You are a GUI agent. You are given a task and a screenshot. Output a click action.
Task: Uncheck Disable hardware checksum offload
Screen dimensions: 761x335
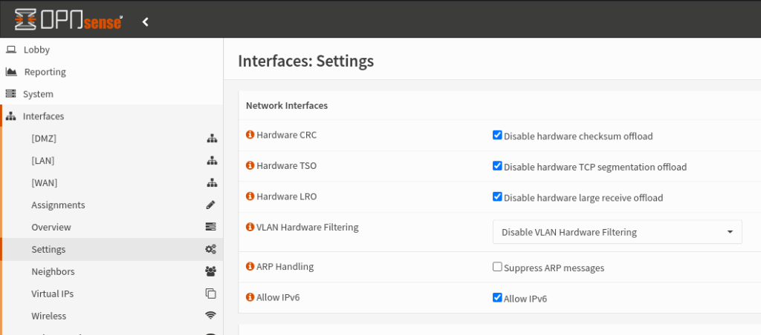pyautogui.click(x=497, y=136)
